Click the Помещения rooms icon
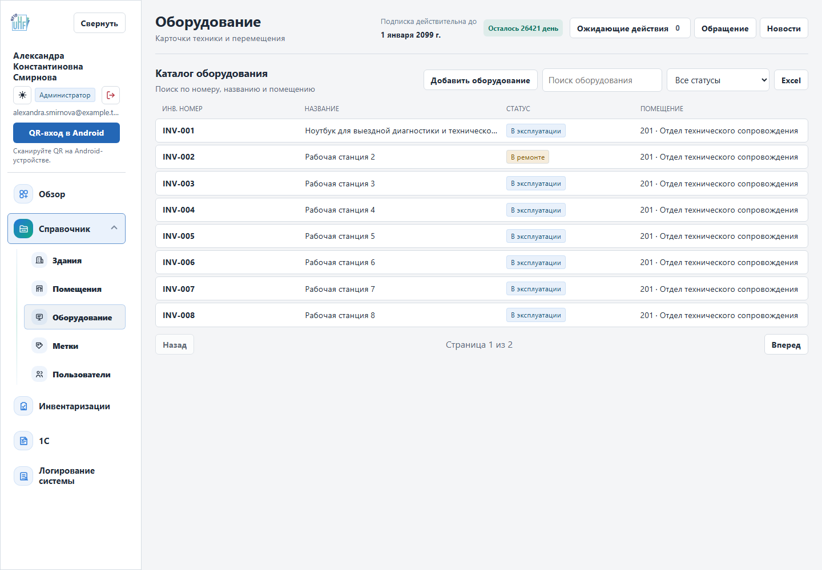Screen dimensions: 822x570 pyautogui.click(x=39, y=289)
